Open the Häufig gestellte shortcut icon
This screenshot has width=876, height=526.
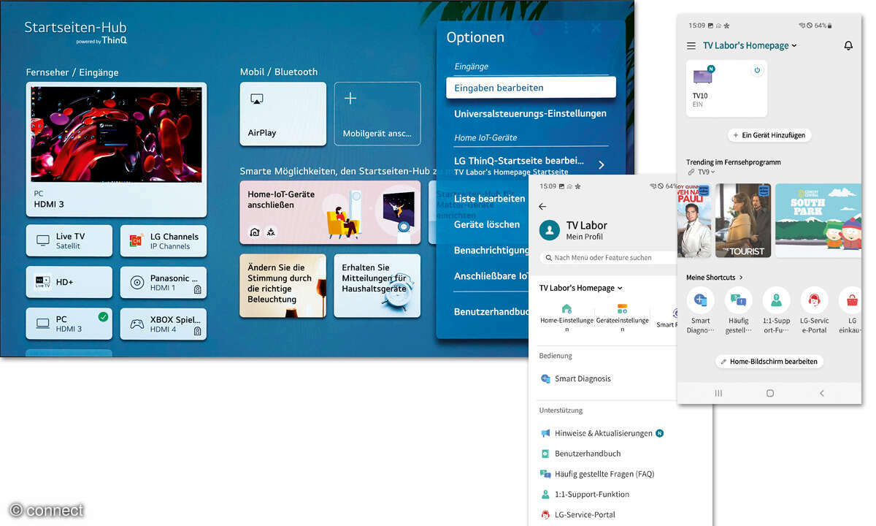pos(738,300)
